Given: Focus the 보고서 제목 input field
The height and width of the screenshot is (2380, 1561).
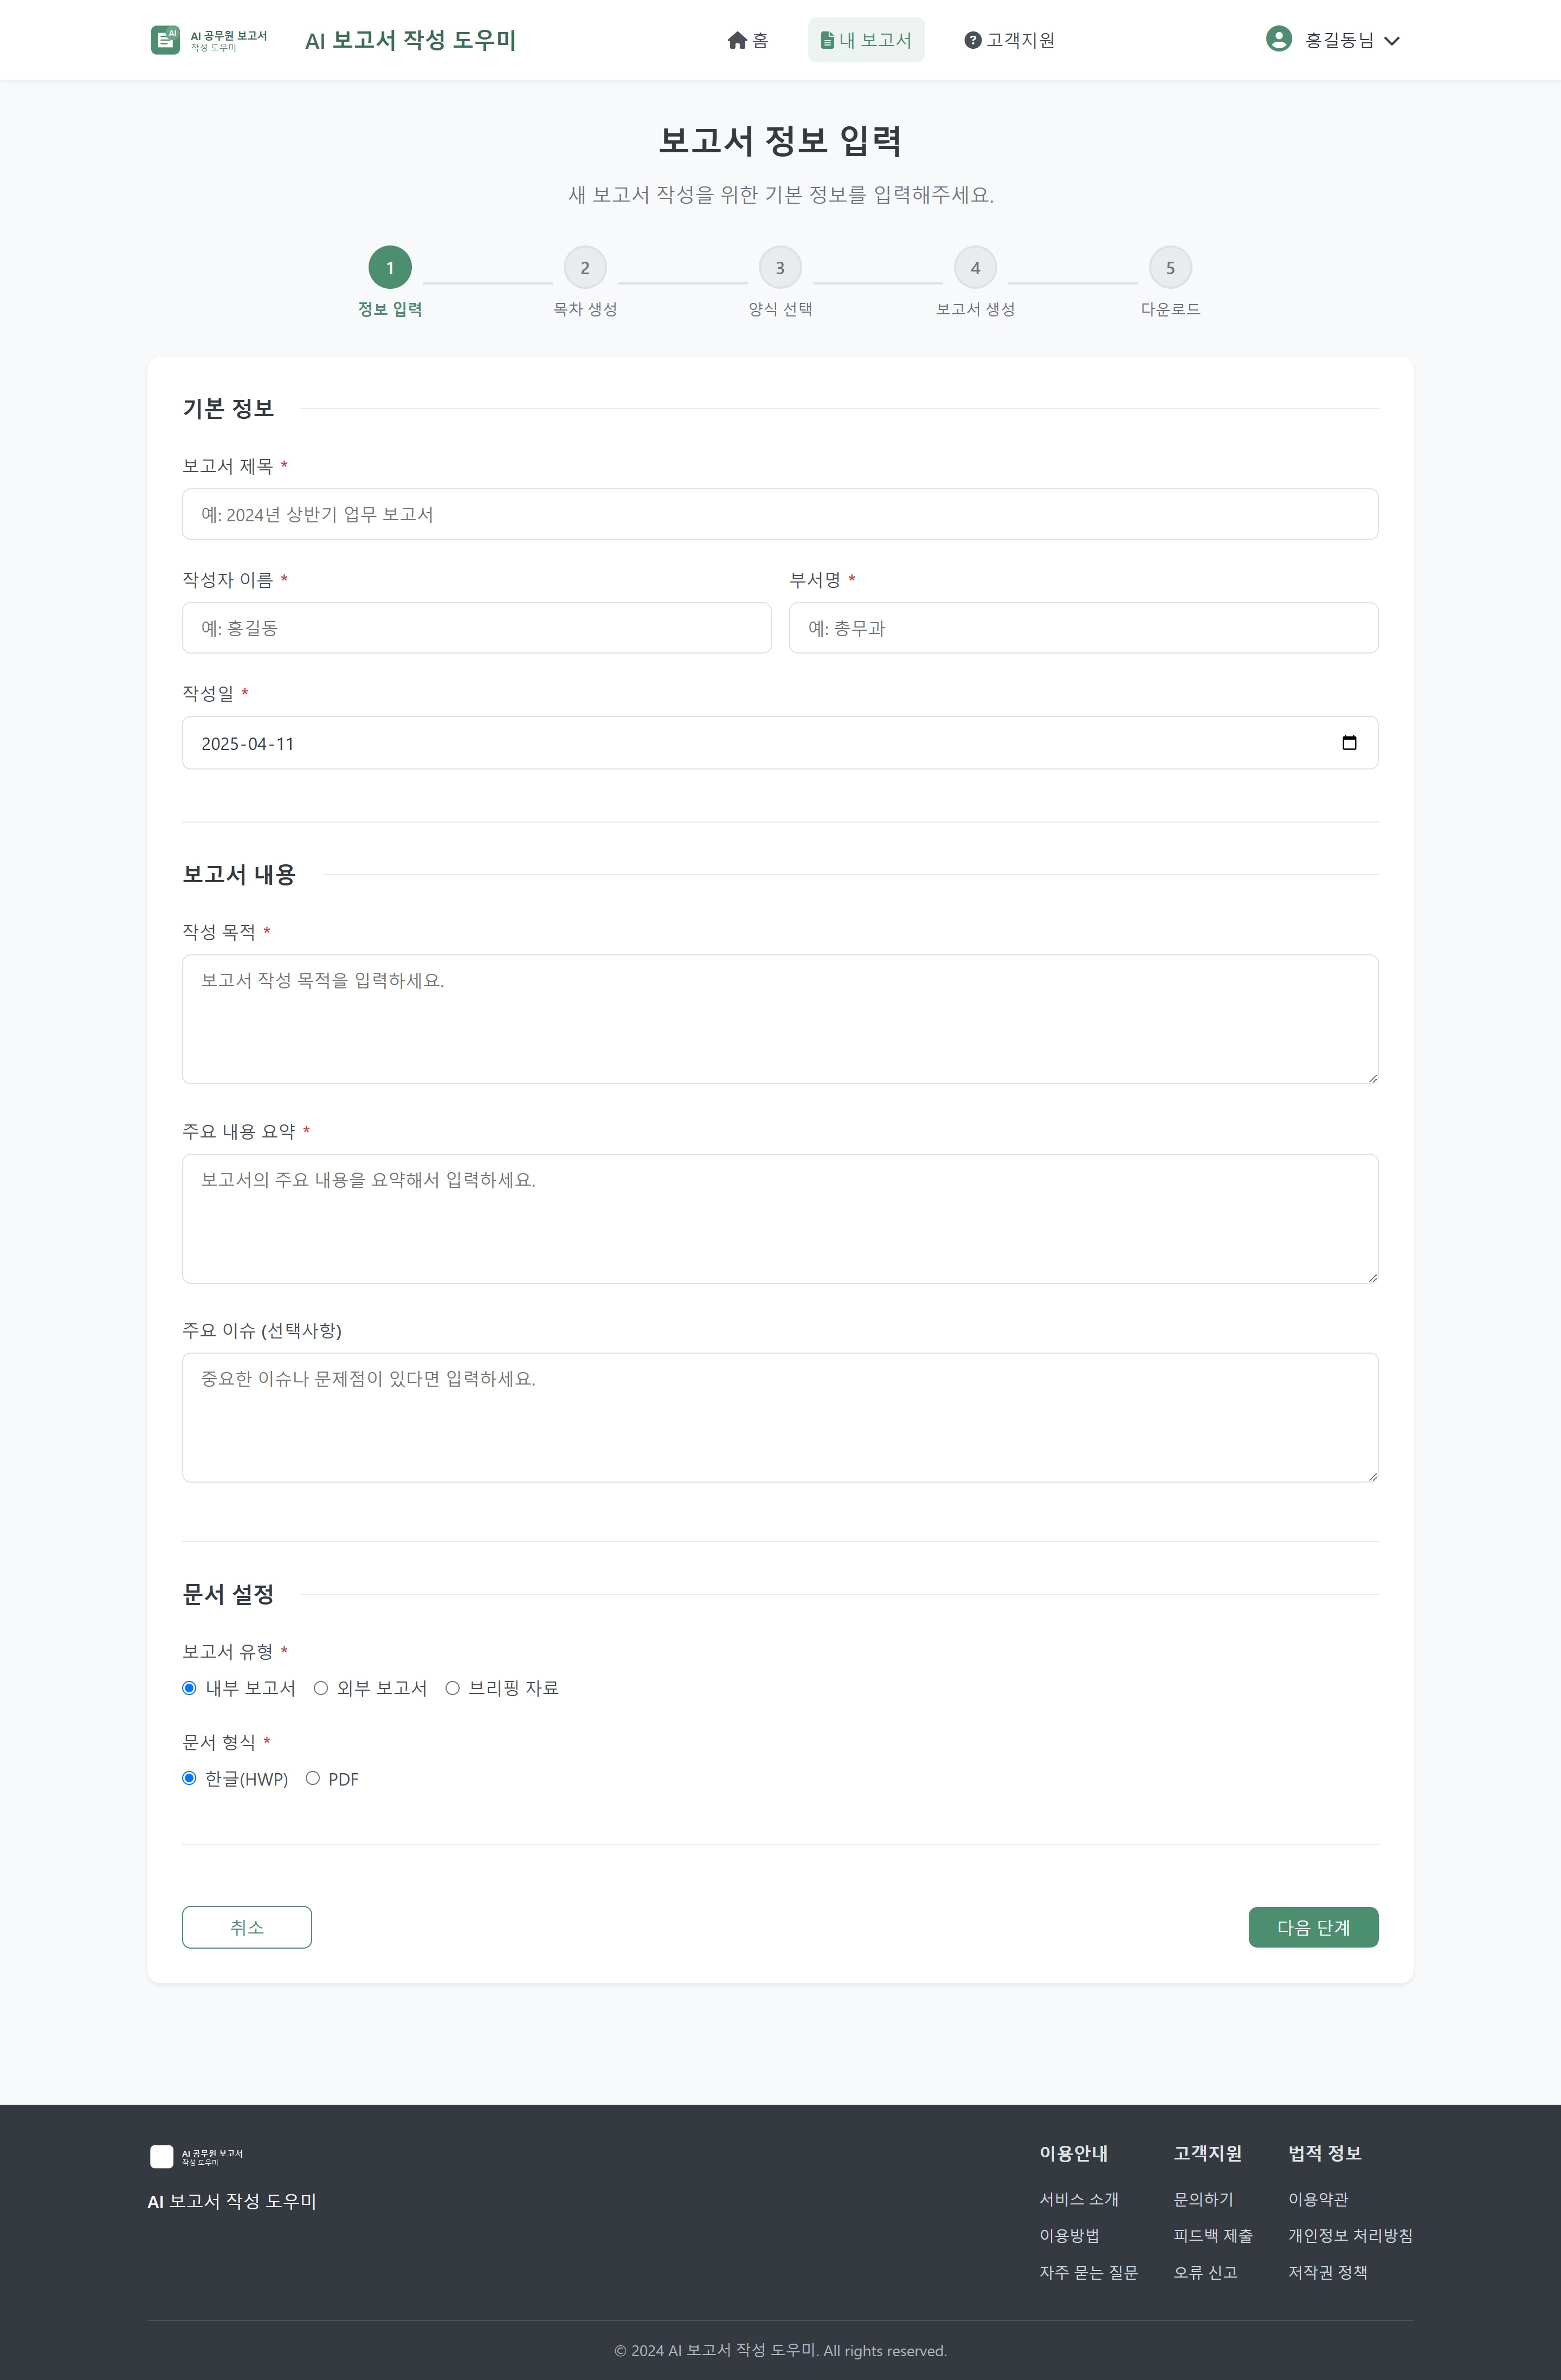Looking at the screenshot, I should (780, 514).
